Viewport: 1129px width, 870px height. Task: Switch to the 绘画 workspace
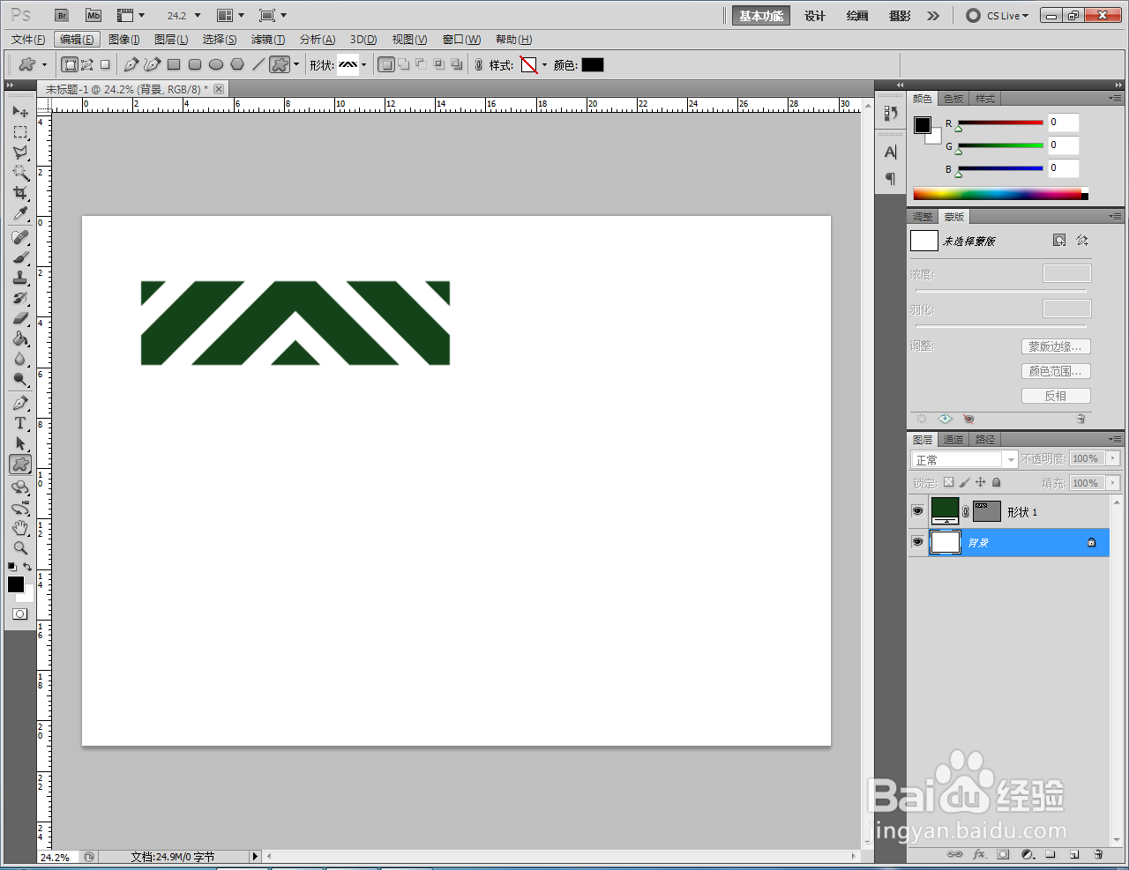pos(857,16)
